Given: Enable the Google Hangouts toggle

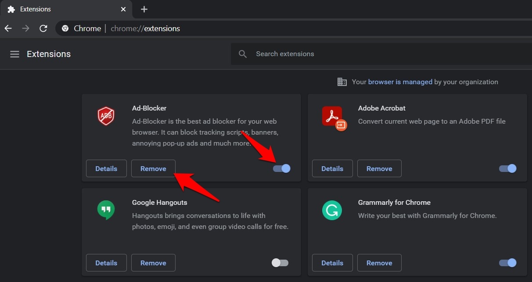Looking at the screenshot, I should coord(280,263).
